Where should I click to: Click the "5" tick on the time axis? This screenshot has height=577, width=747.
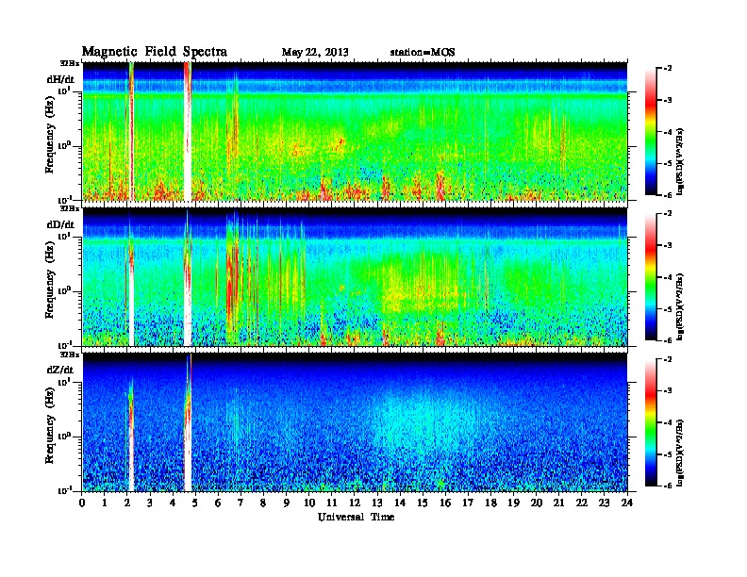coord(195,503)
